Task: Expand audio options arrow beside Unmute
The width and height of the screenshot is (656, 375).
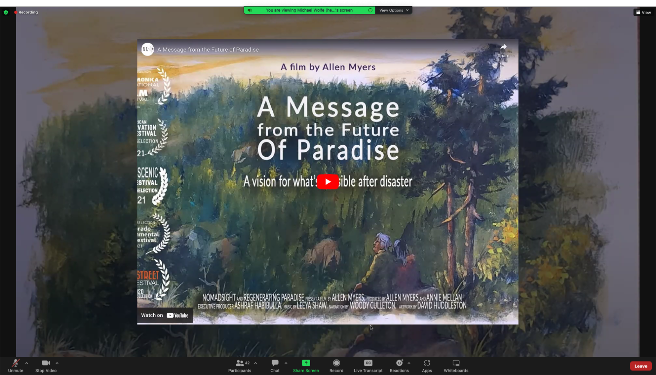Action: (x=27, y=363)
